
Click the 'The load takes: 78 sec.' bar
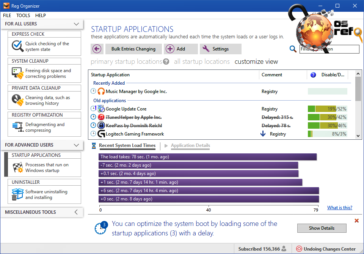(x=207, y=157)
